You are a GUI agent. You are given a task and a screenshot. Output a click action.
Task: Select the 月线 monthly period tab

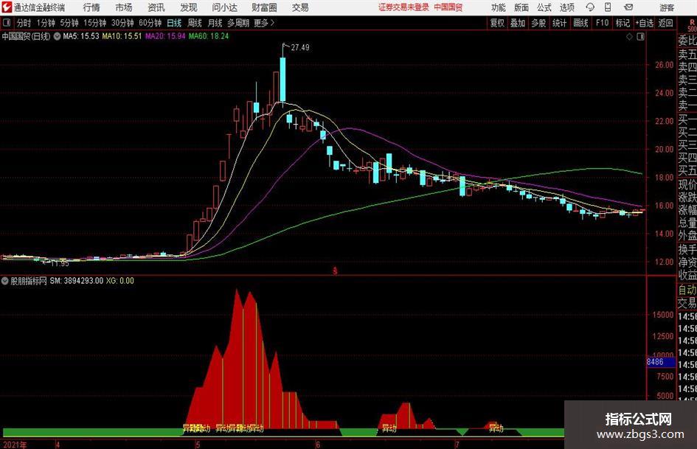215,23
